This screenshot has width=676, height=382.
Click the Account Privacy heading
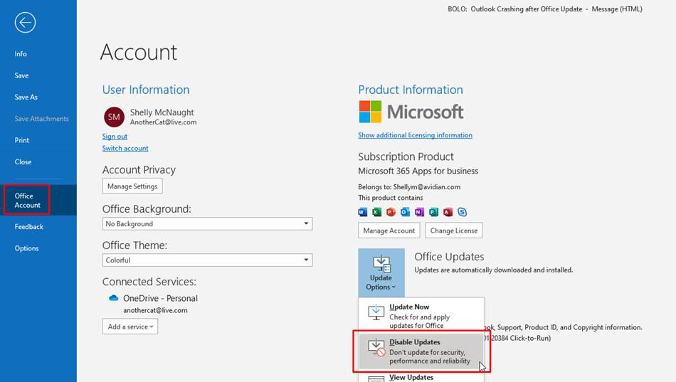click(139, 170)
